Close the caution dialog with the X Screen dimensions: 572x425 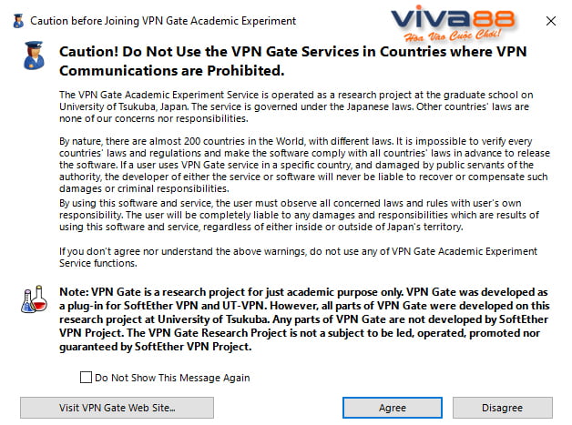[x=551, y=21]
